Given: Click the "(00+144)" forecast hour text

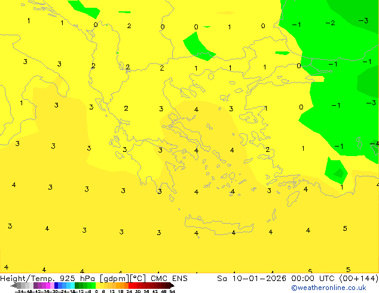Looking at the screenshot, I should click(x=359, y=279).
